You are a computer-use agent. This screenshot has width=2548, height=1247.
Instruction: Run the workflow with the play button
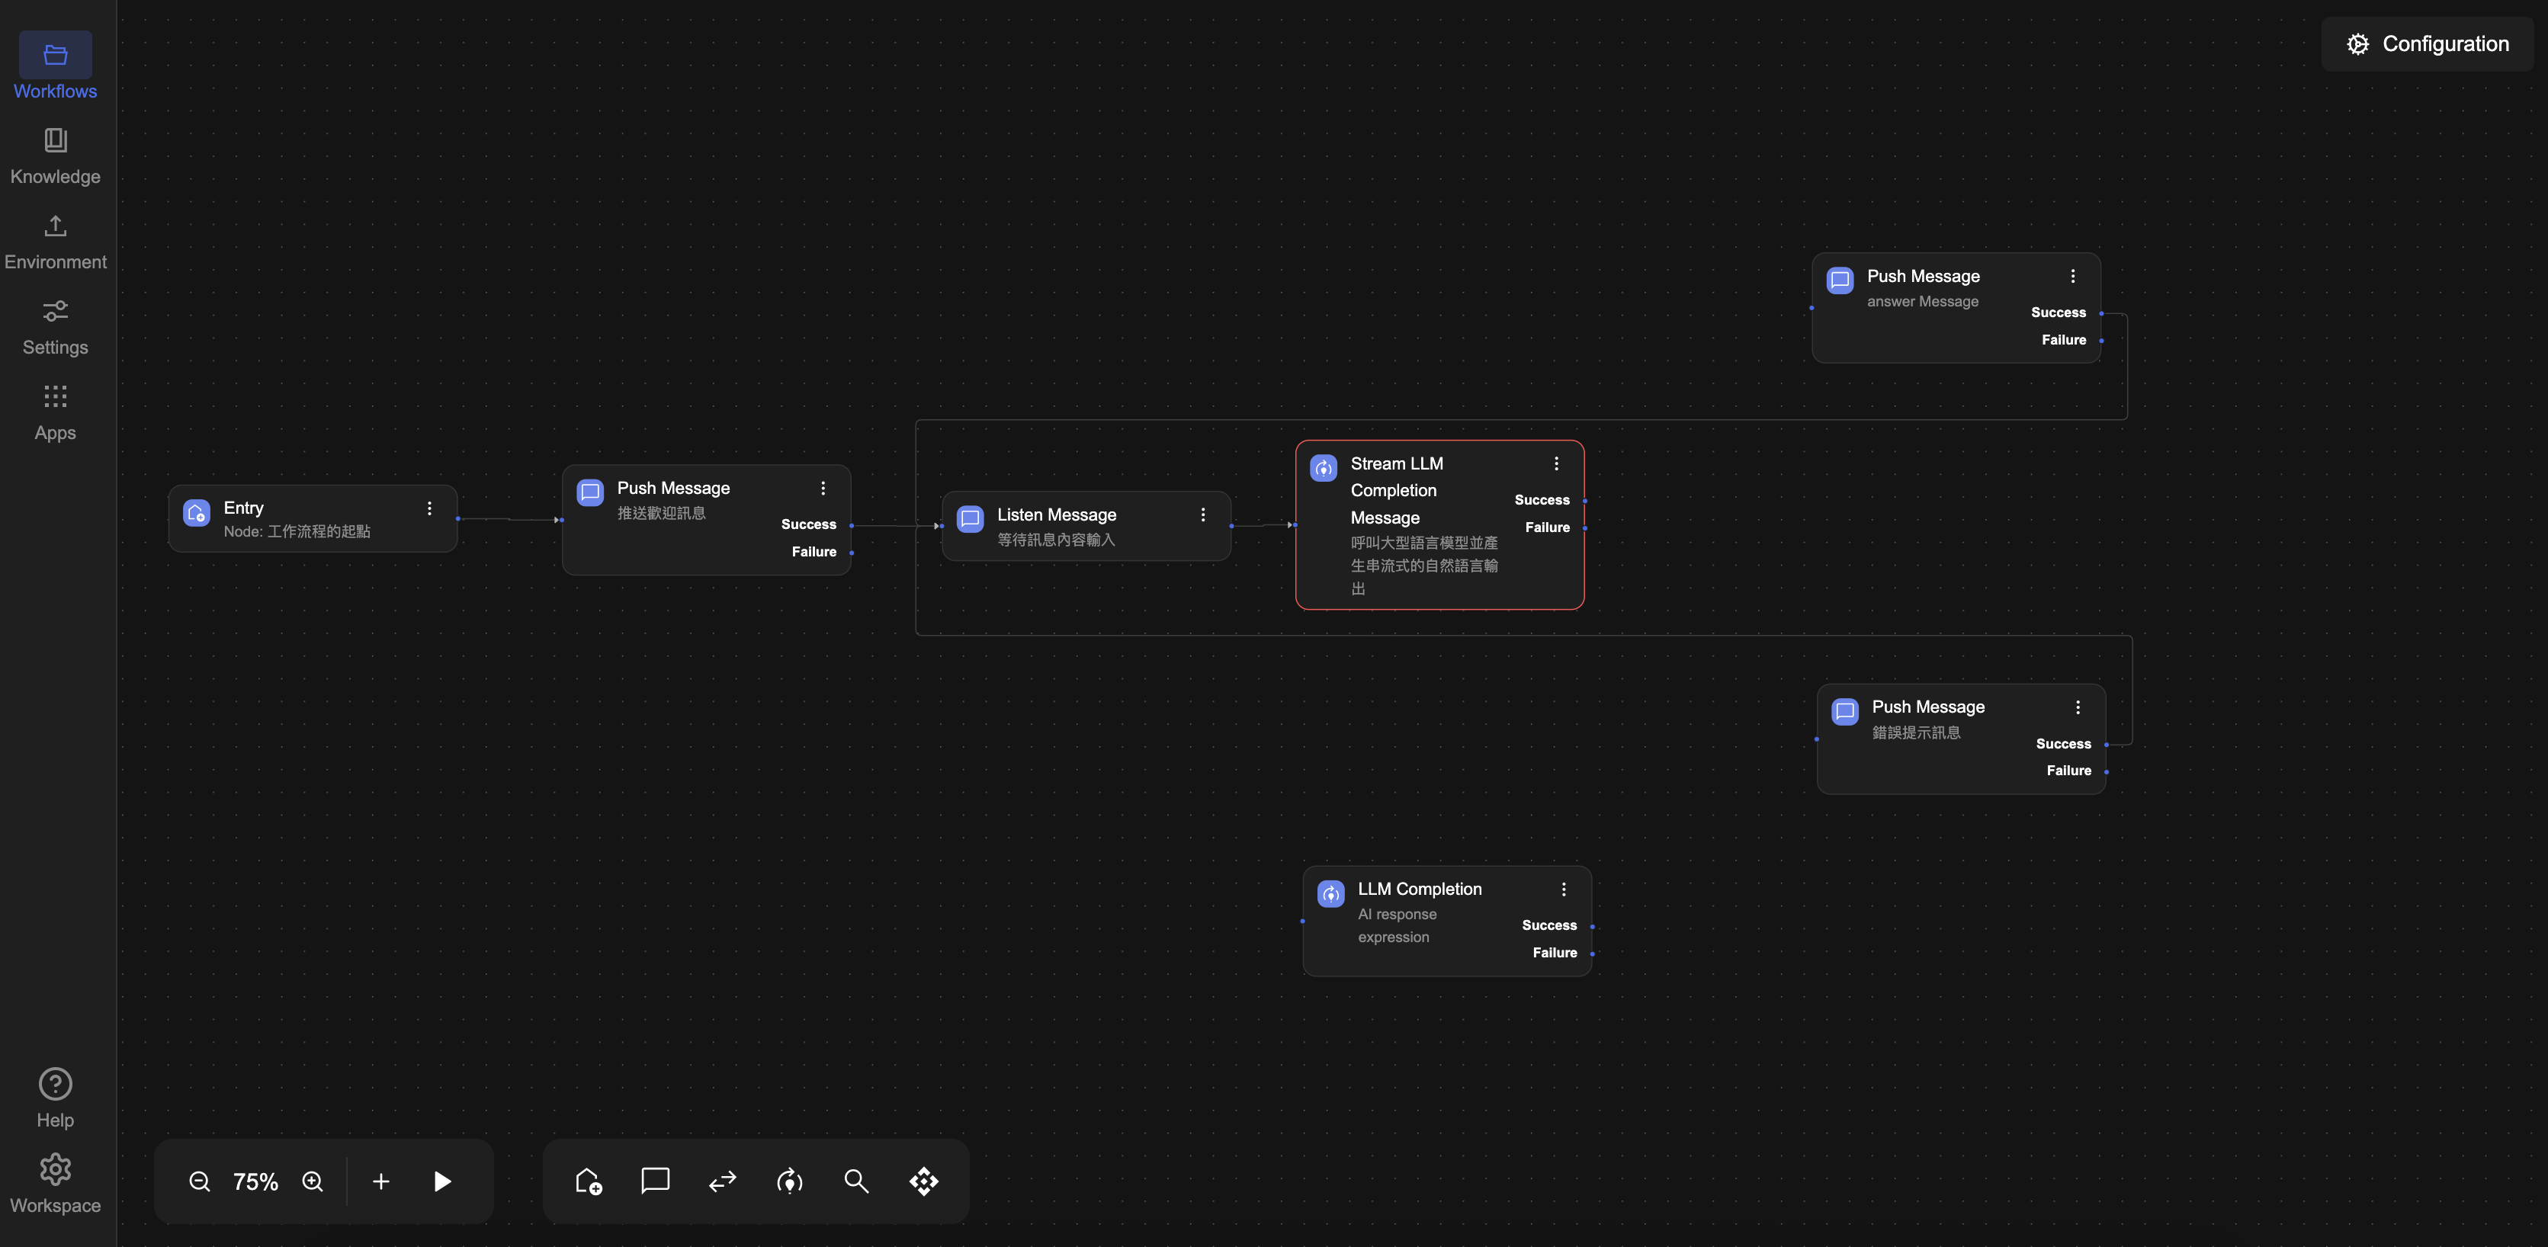[x=442, y=1181]
